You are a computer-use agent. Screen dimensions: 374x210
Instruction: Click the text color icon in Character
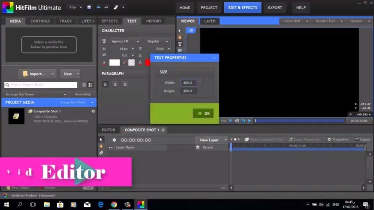(104, 62)
